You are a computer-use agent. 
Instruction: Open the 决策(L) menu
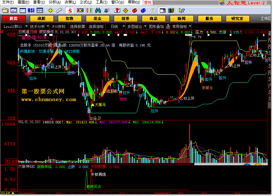(70, 2)
